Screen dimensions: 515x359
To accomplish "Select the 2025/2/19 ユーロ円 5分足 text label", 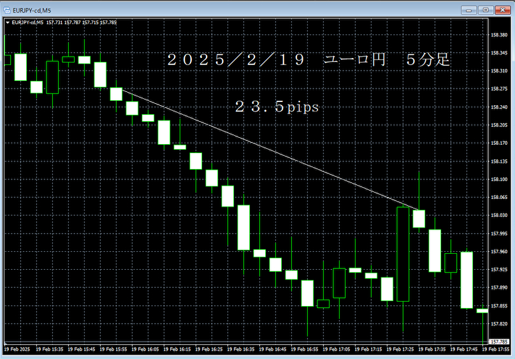I will 308,61.
